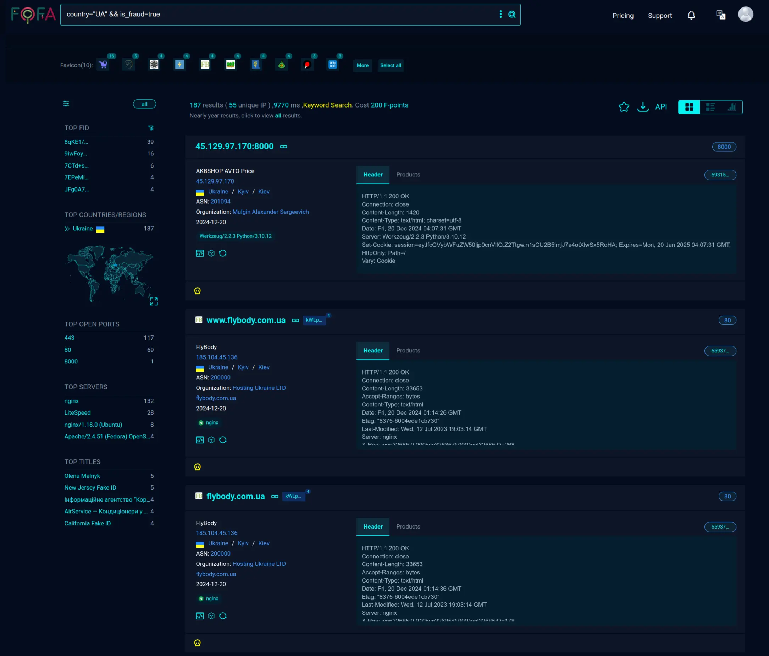Open the 3D cube asset icon under FlyBody result

point(211,440)
